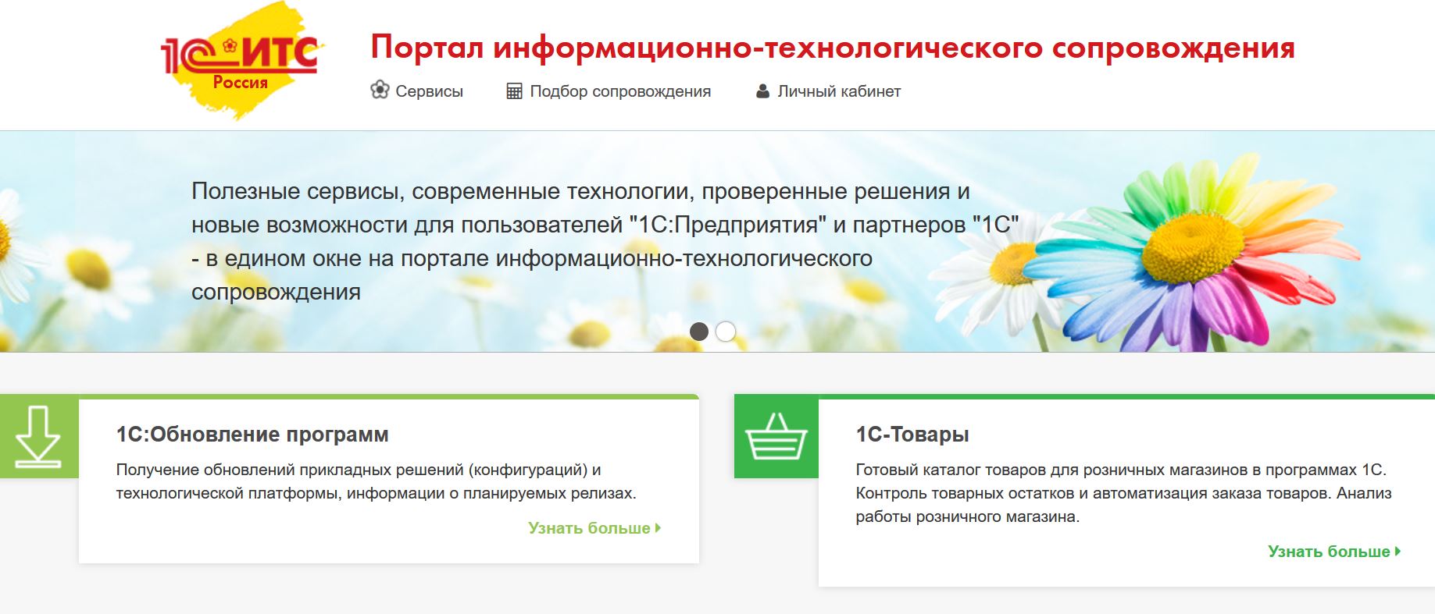Open the Сервисы menu item
Viewport: 1435px width, 614px height.
(429, 91)
